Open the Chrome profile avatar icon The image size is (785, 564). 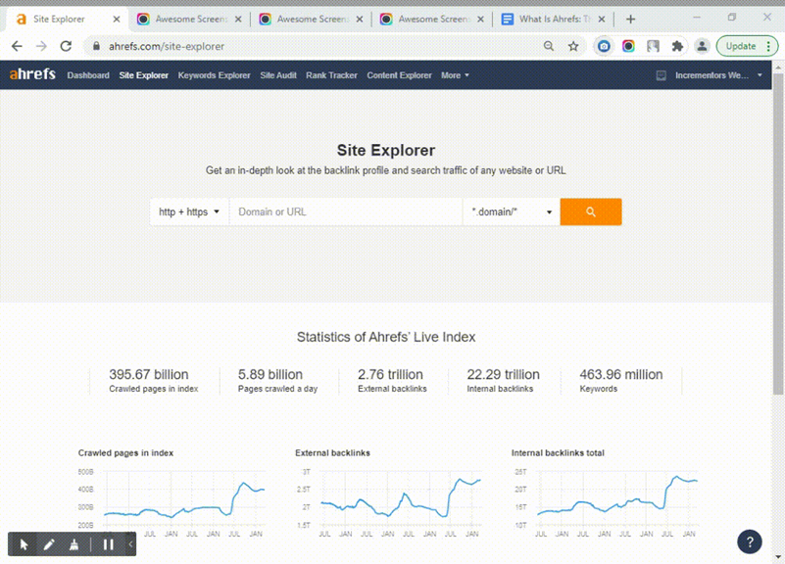click(x=701, y=46)
